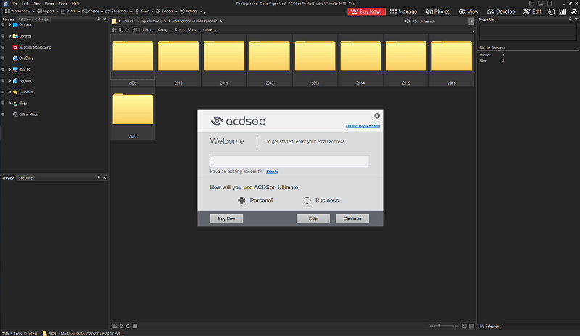This screenshot has height=336, width=580.
Task: Close the acdsee Welcome dialog
Action: 377,116
